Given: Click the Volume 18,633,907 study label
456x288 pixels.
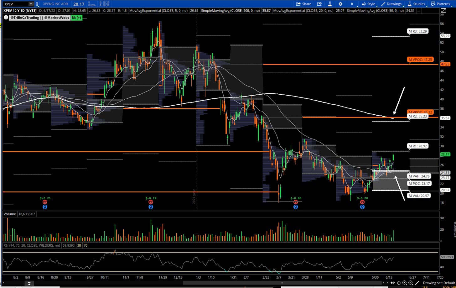Looking at the screenshot, I should pyautogui.click(x=19, y=214).
